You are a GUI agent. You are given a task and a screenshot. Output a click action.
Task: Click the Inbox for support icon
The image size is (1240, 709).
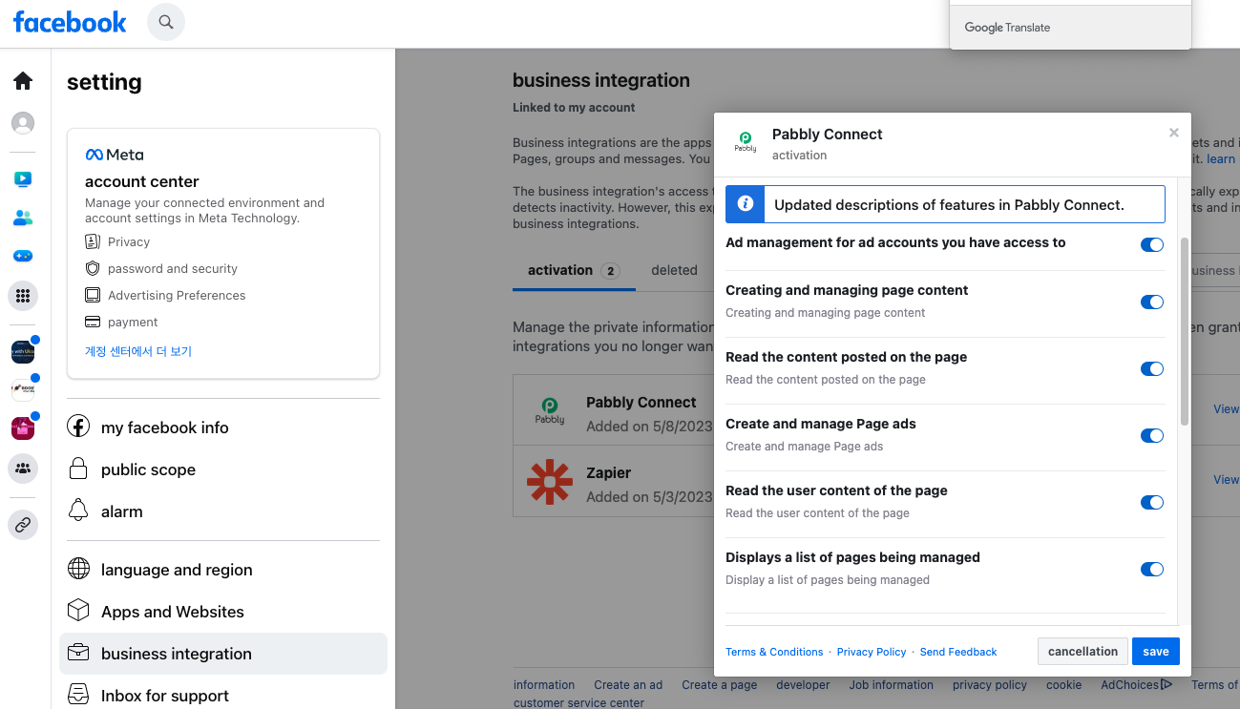point(78,695)
